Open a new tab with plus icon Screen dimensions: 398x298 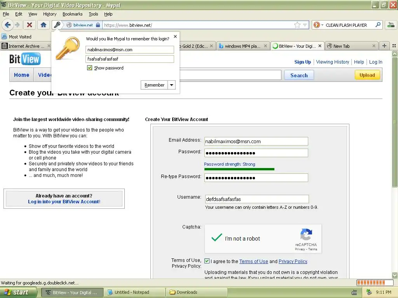[x=384, y=46]
